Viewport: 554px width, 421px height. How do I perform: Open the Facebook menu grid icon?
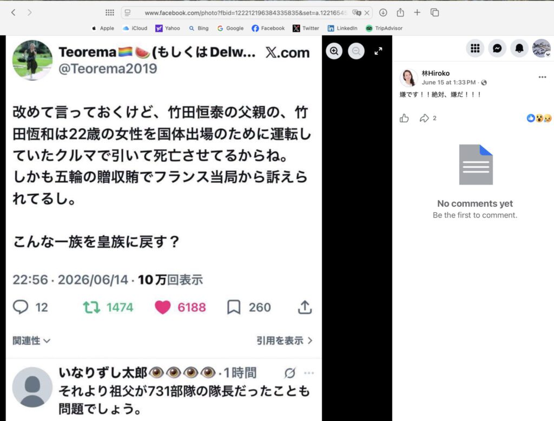tap(475, 48)
